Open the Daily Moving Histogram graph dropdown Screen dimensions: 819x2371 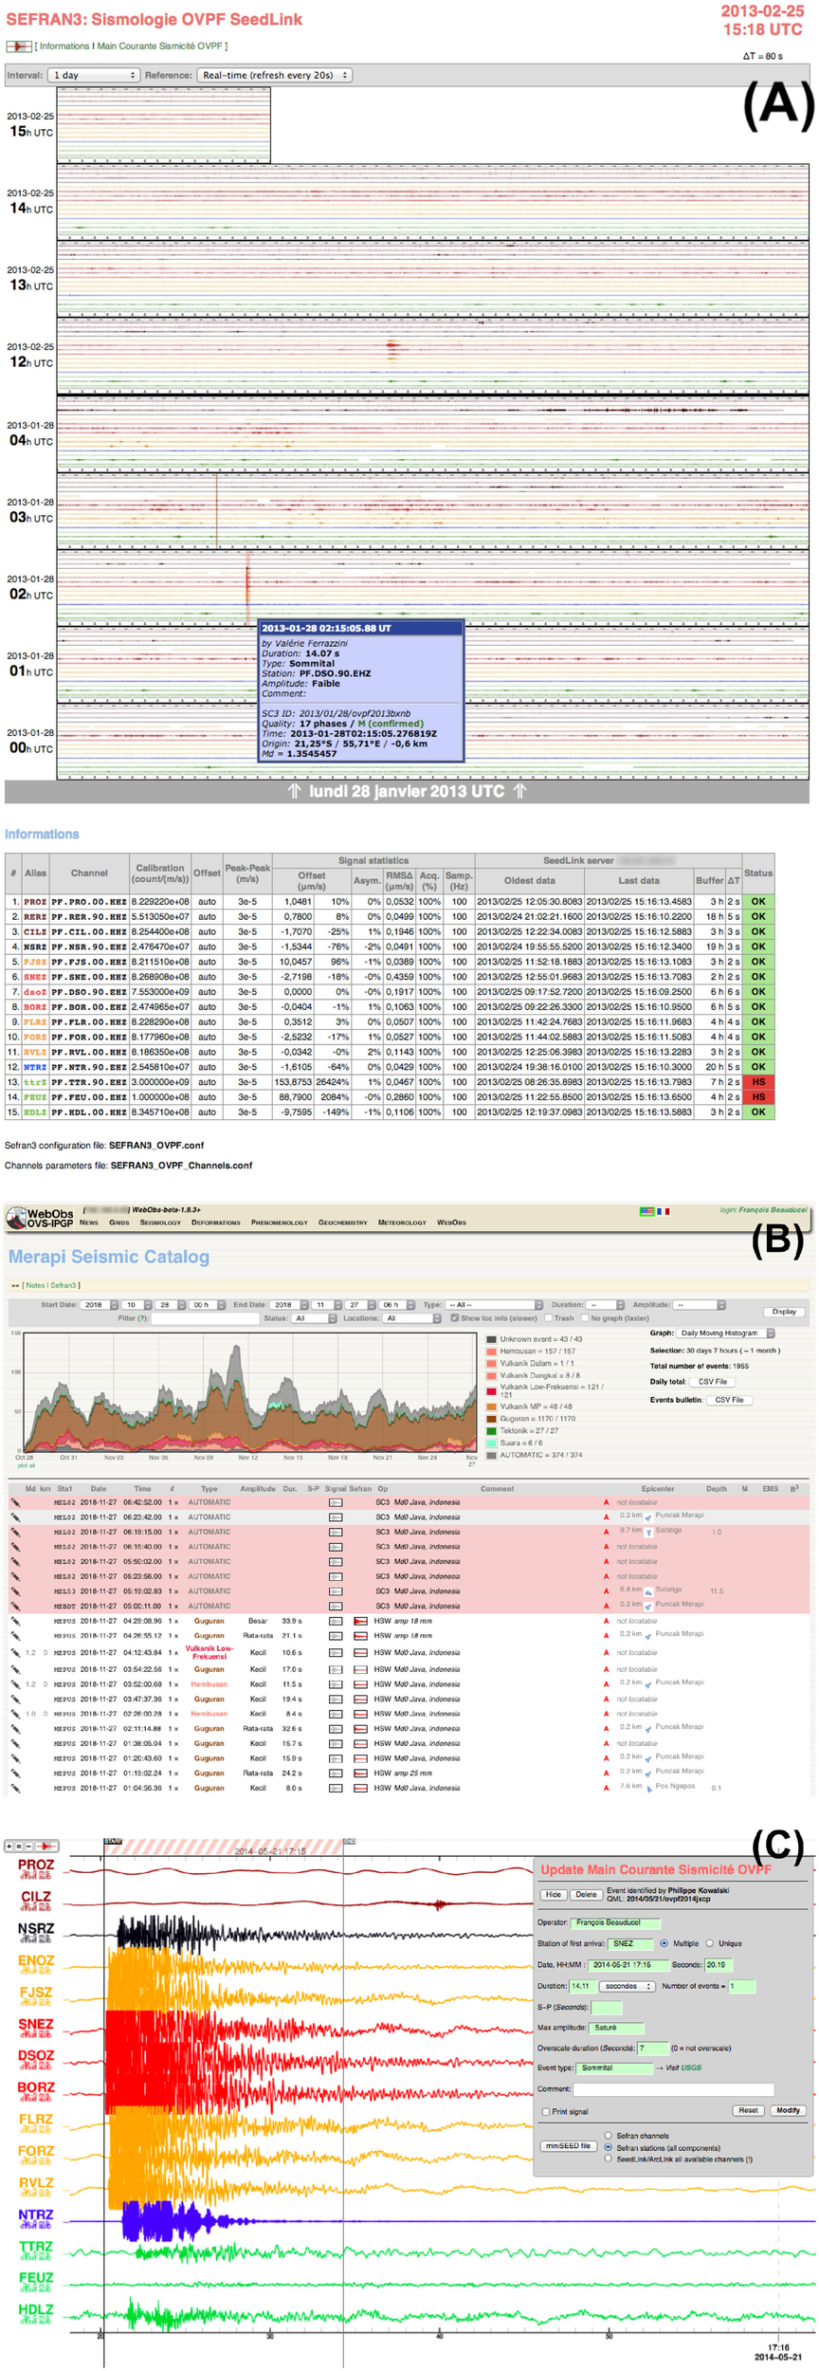[725, 1333]
